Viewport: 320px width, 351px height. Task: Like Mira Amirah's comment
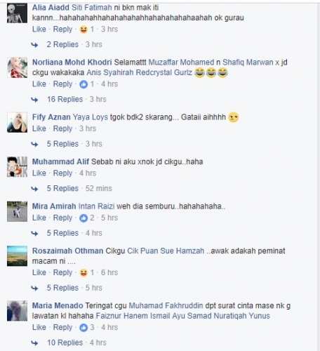(x=39, y=218)
